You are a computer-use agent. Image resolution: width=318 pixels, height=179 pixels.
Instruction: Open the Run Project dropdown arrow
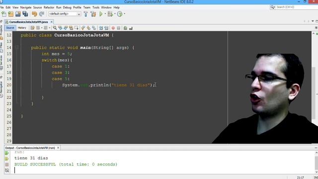105,14
